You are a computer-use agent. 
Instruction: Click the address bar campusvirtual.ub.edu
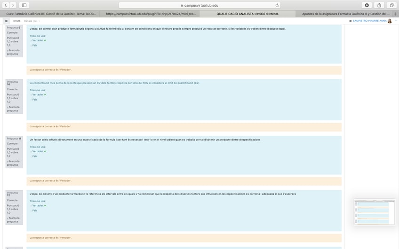click(x=200, y=5)
